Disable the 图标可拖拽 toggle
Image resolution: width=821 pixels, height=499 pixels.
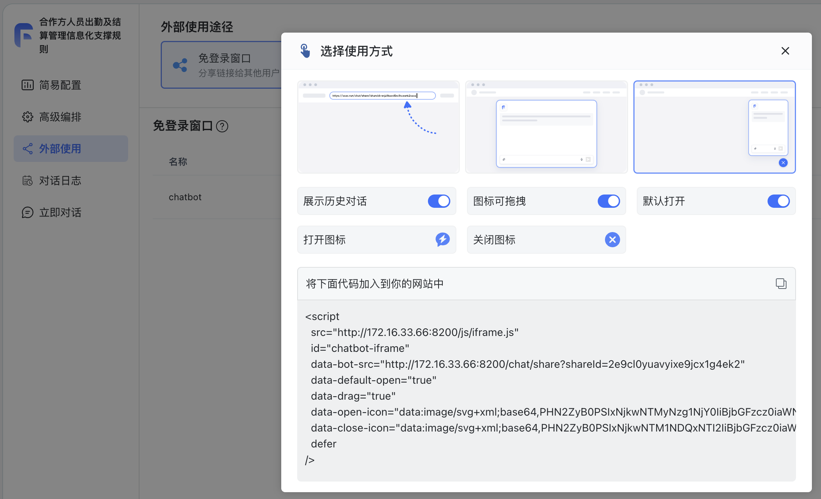tap(609, 201)
